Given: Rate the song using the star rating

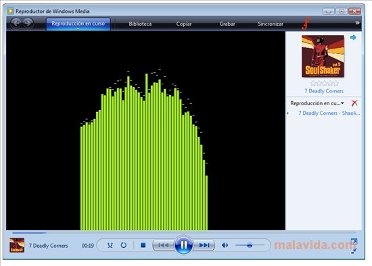Looking at the screenshot, I should click(324, 83).
